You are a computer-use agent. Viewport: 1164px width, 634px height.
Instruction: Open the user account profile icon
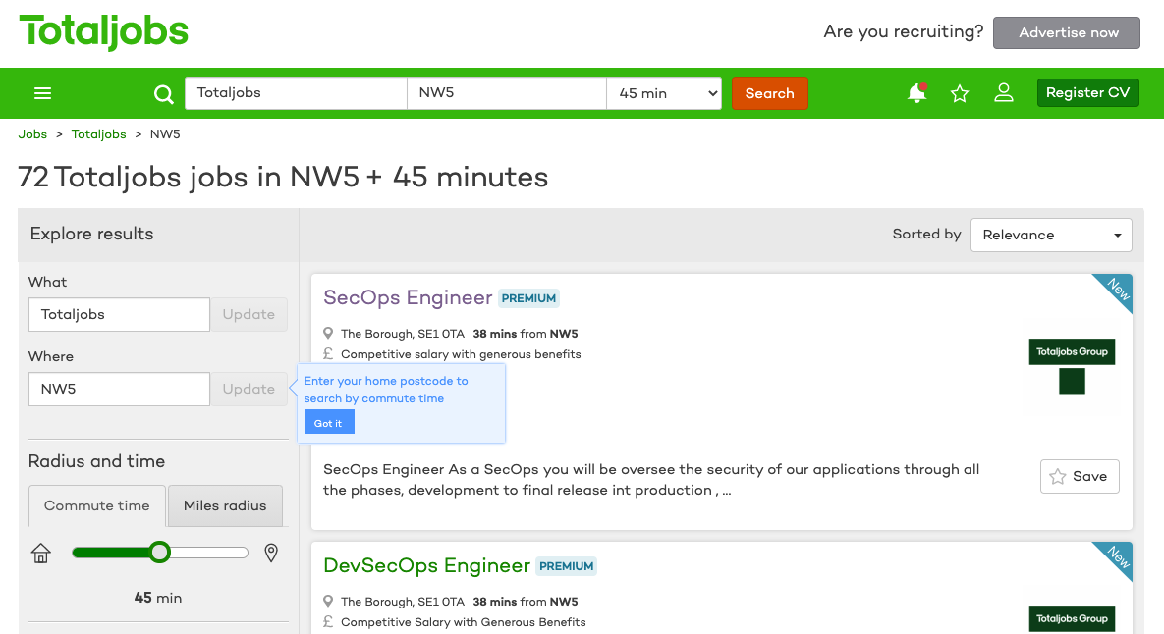tap(1004, 92)
